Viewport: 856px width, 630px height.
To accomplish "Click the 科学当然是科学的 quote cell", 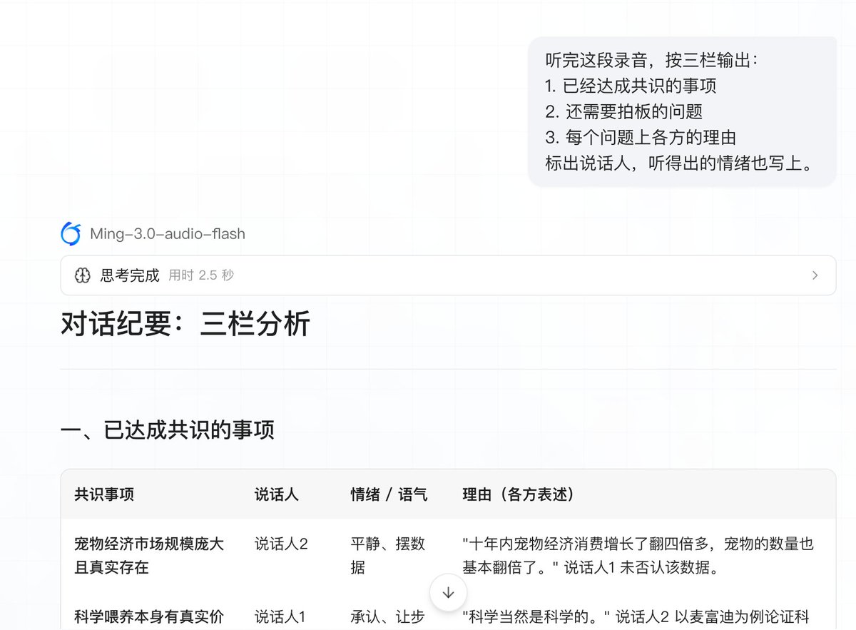I will (x=635, y=616).
